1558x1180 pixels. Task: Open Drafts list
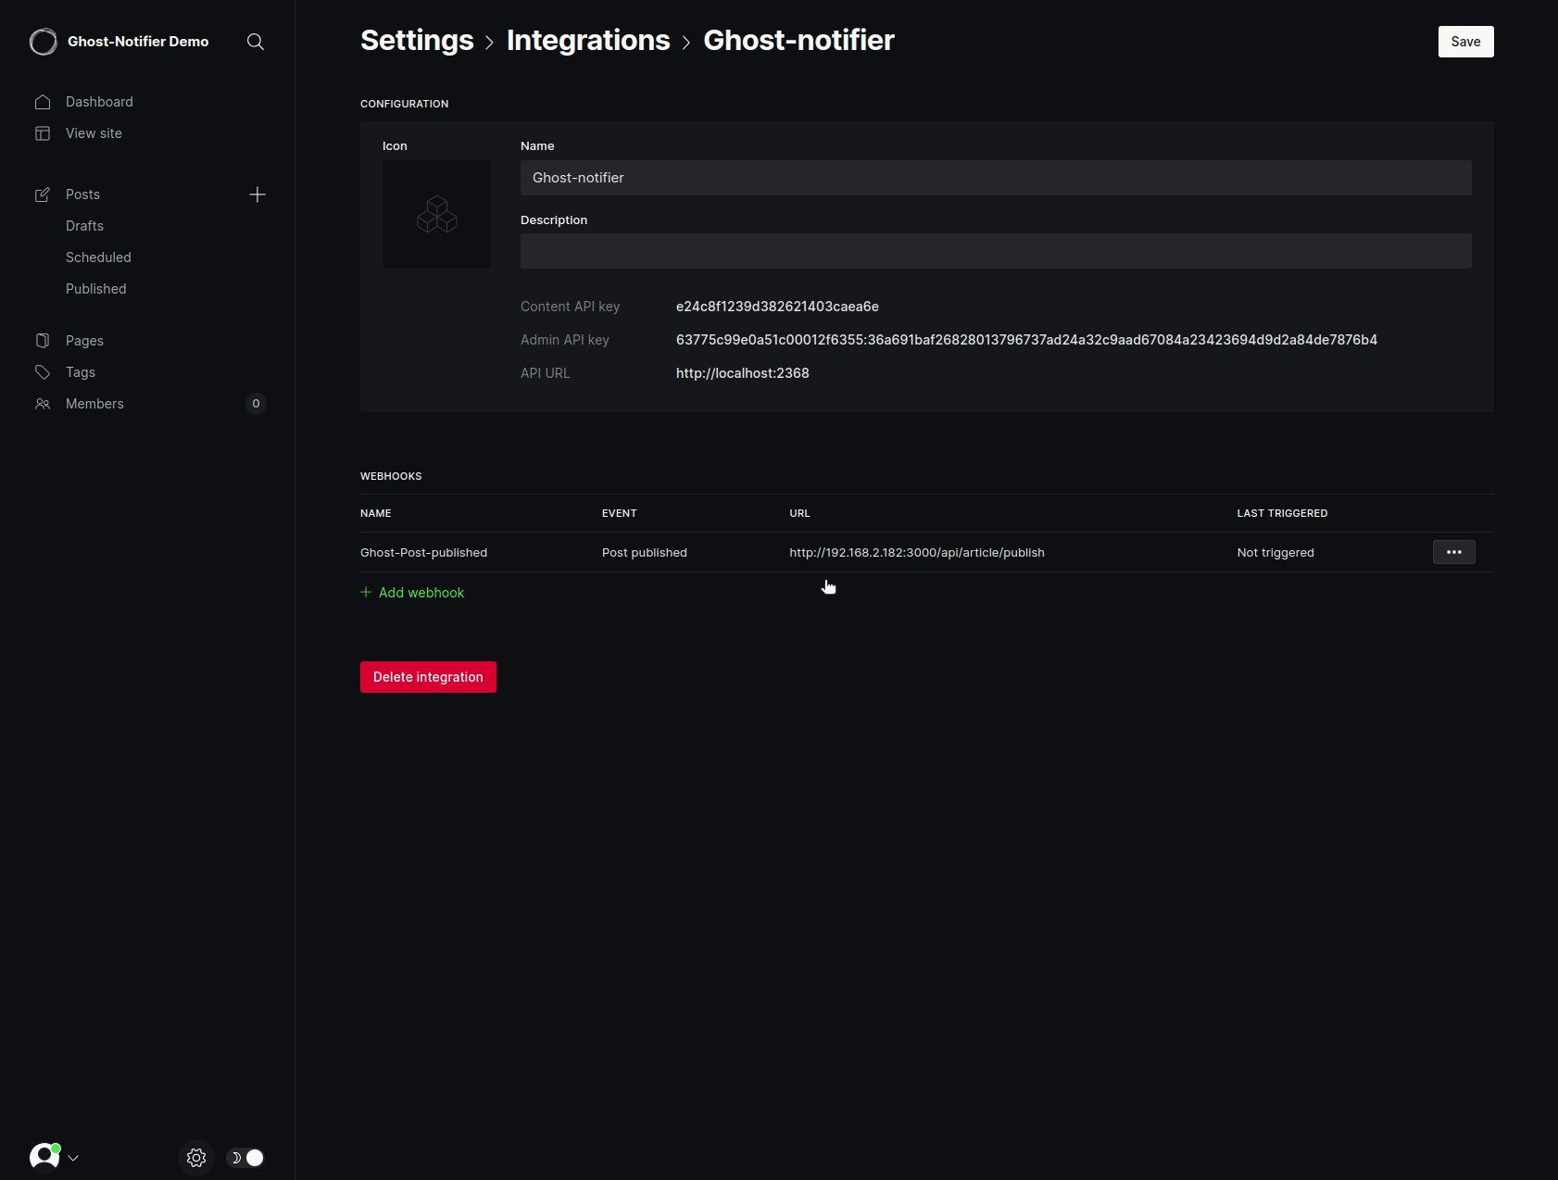pos(84,226)
